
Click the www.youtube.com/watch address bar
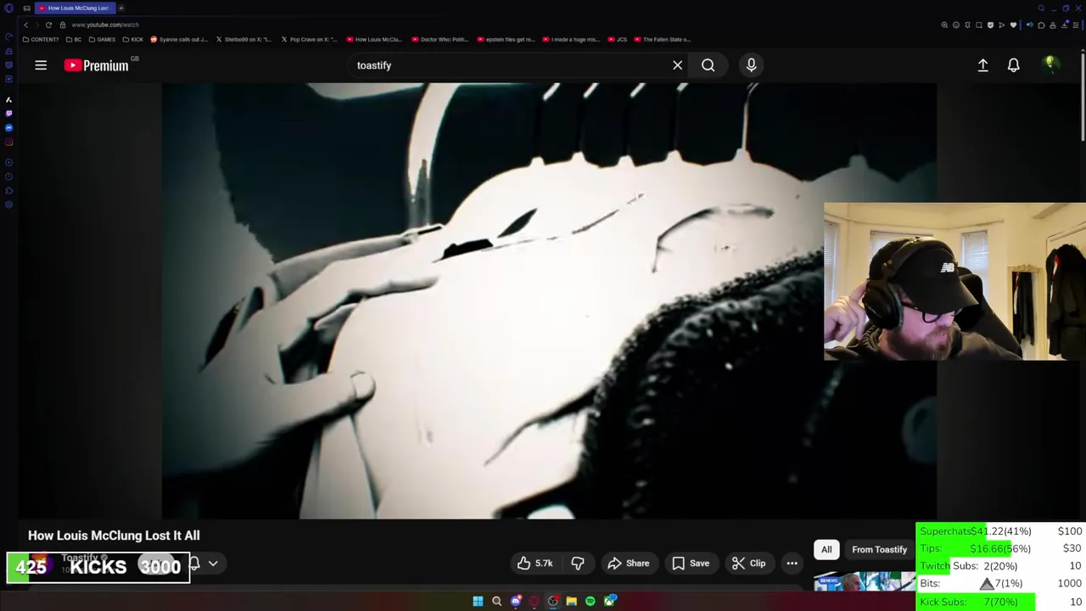(x=104, y=25)
